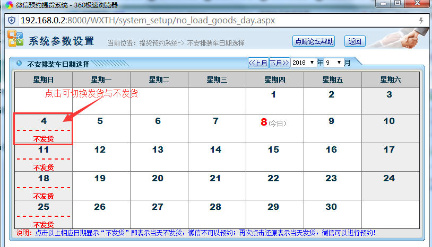Toggle no-shipping status for day 18

pos(44,186)
